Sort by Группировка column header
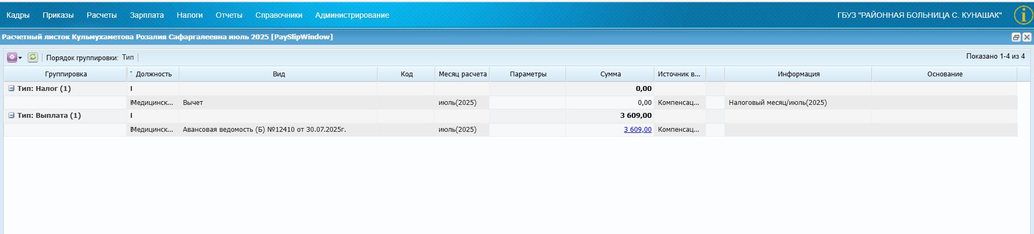This screenshot has height=234, width=1034. pyautogui.click(x=66, y=74)
